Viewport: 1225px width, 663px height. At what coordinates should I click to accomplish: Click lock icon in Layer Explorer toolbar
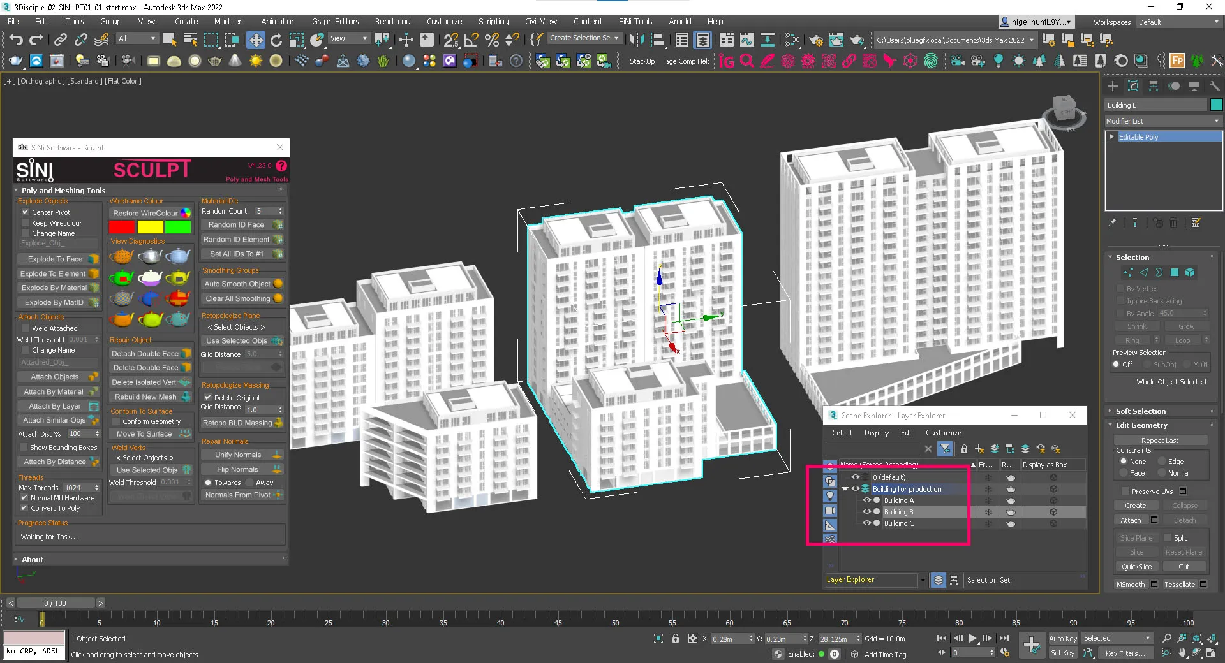click(x=964, y=449)
